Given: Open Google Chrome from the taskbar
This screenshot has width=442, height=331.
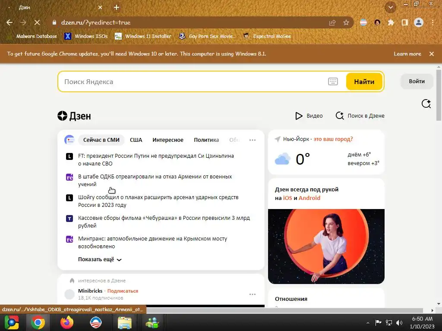Looking at the screenshot, I should click(38, 322).
